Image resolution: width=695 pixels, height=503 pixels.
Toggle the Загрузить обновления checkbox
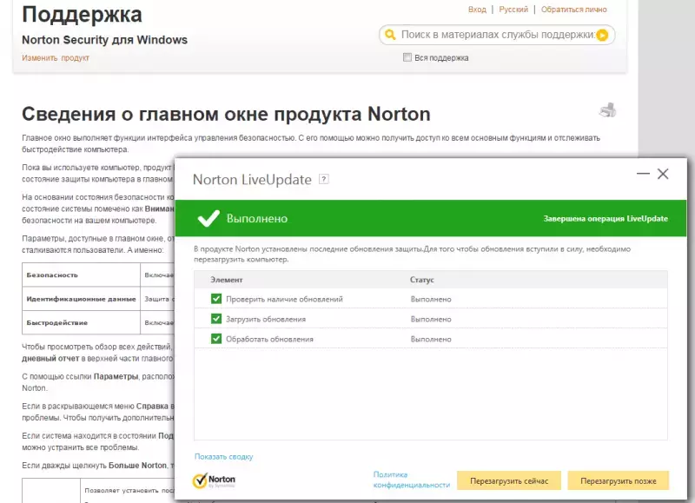coord(216,319)
